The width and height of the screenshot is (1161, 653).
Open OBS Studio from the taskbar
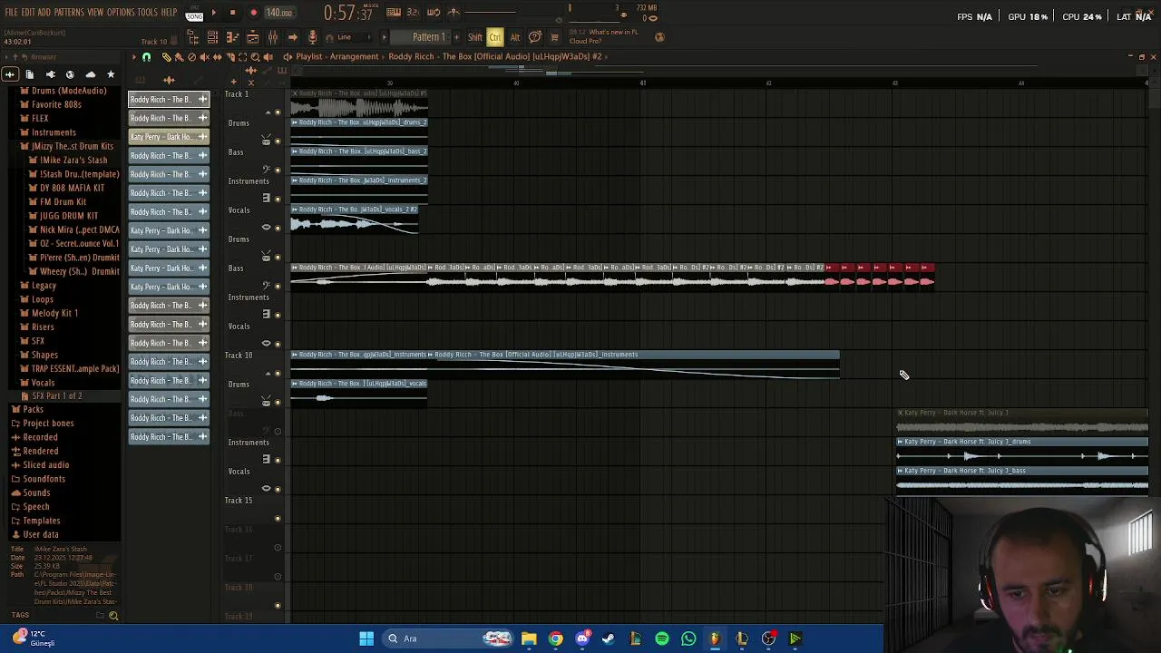coord(768,638)
